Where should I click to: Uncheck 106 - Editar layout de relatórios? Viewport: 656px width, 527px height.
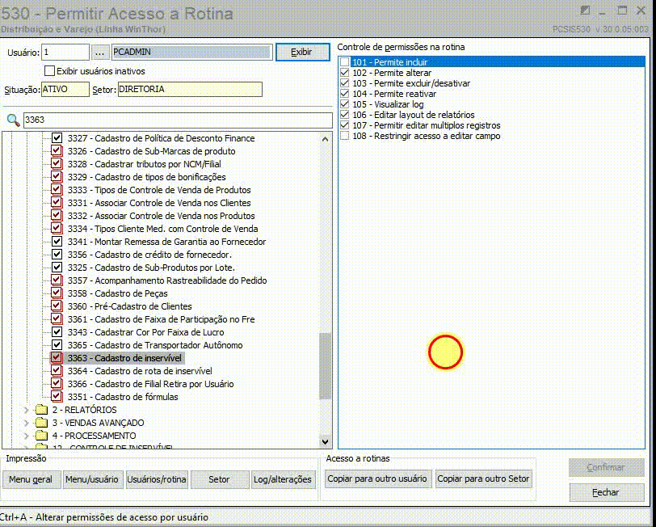[x=345, y=115]
